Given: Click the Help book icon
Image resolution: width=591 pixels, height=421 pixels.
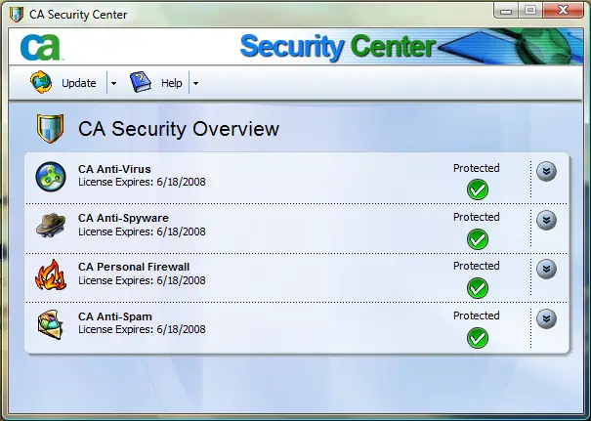Looking at the screenshot, I should pos(141,82).
